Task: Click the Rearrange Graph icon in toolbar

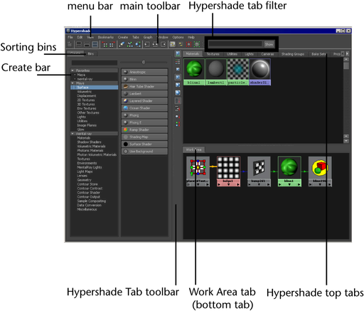Action: [130, 44]
